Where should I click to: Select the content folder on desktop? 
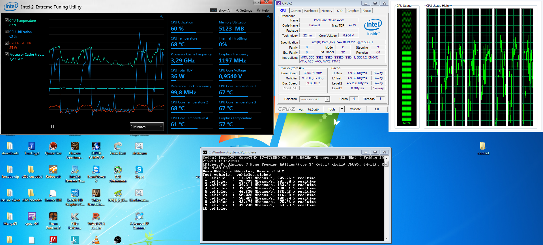(483, 149)
